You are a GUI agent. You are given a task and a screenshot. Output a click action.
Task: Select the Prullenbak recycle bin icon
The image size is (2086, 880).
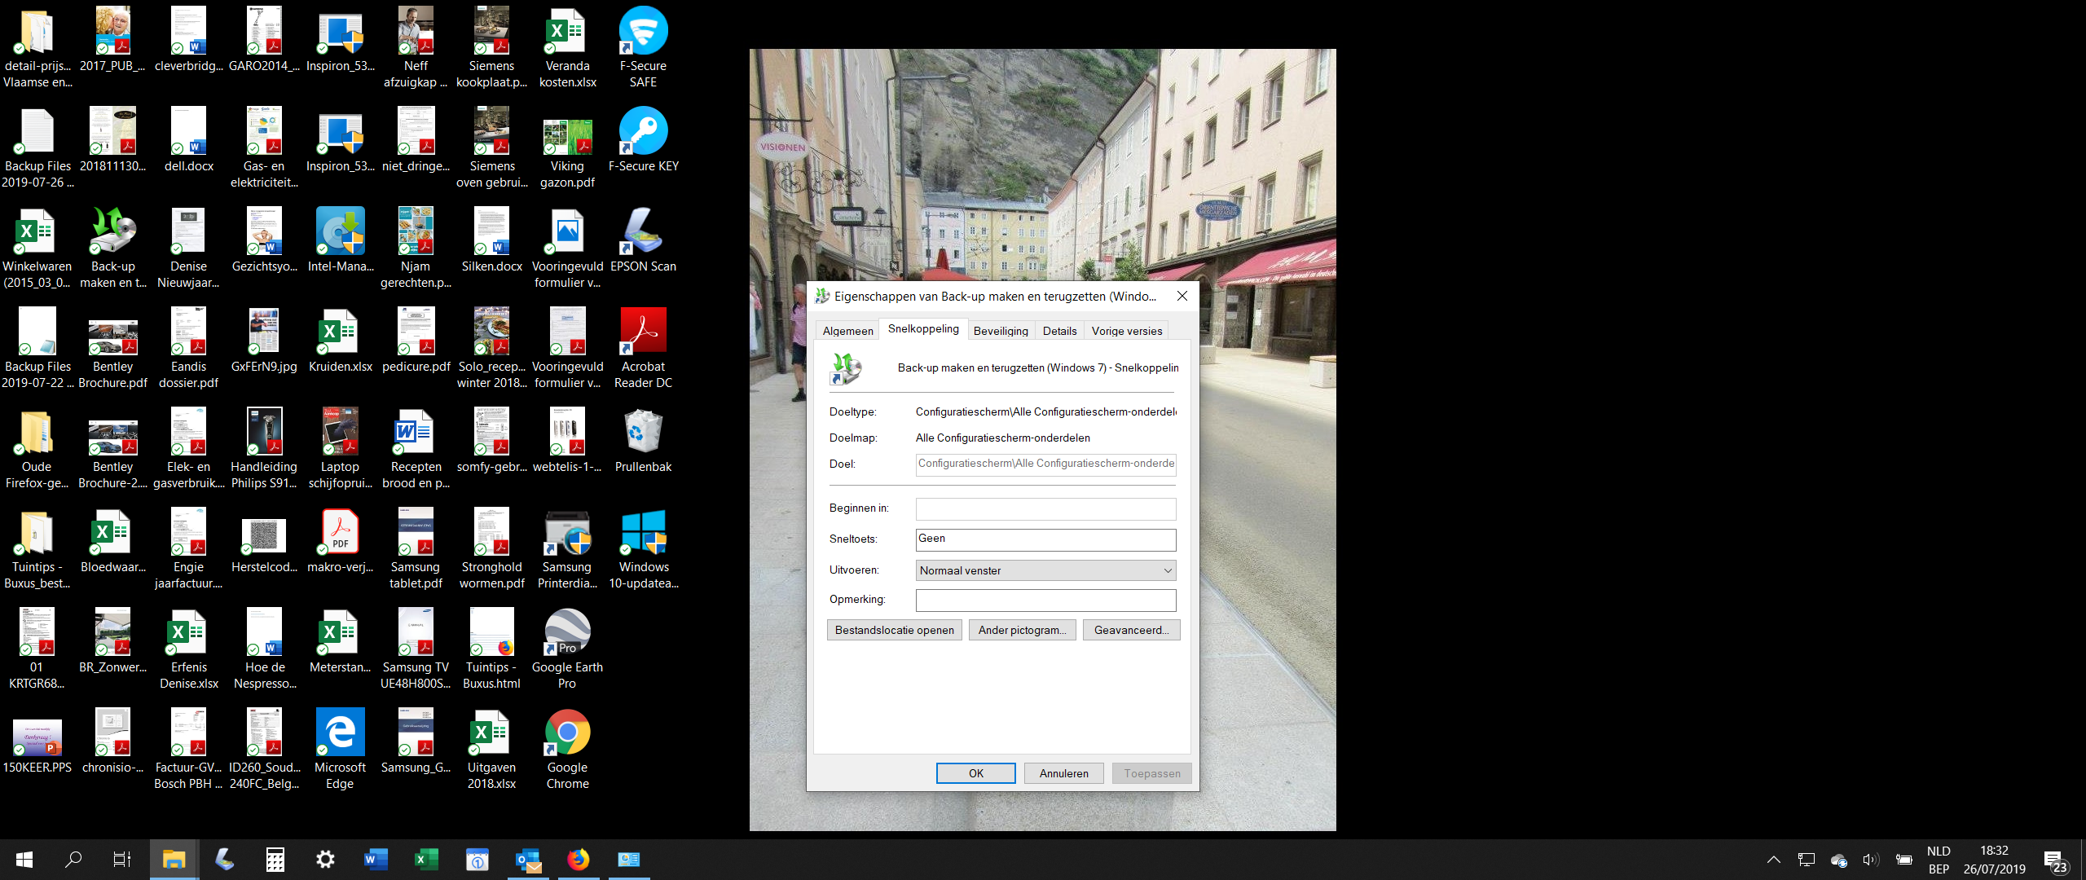[643, 440]
